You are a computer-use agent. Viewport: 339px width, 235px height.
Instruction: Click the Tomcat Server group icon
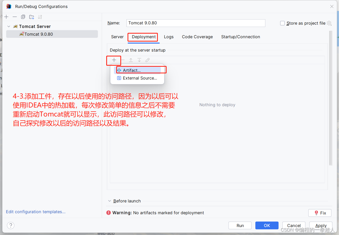[x=15, y=26]
